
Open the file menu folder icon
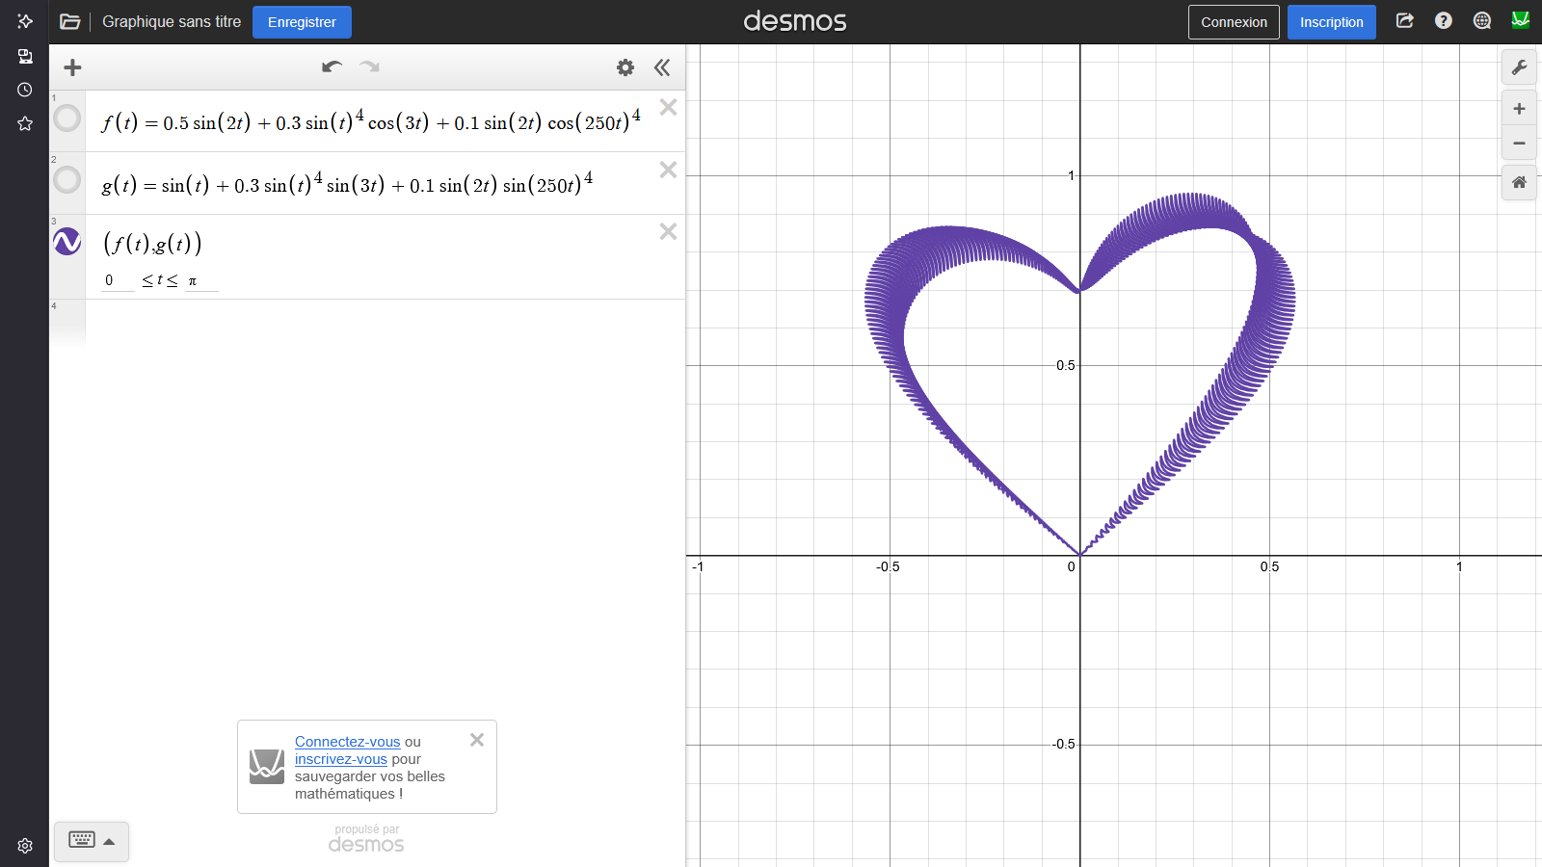tap(70, 21)
